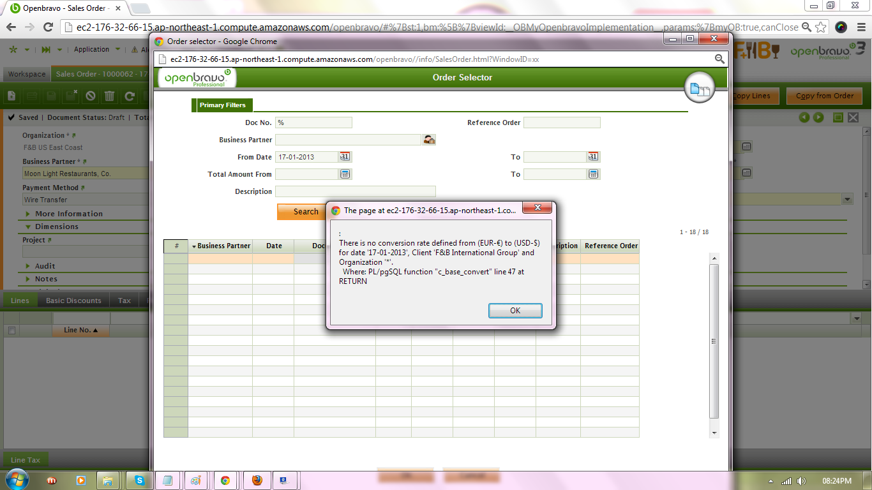The width and height of the screenshot is (872, 490).
Task: Click the Reference Order input field
Action: pyautogui.click(x=562, y=122)
